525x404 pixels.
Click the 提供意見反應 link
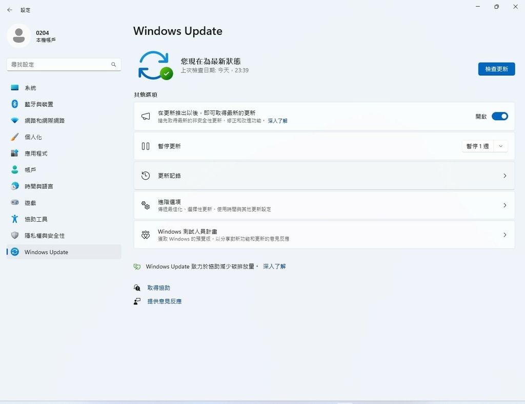[165, 301]
